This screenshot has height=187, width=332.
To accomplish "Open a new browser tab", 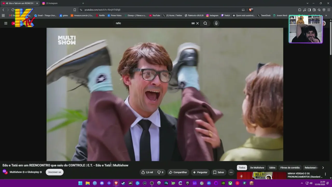I will point(83,3).
